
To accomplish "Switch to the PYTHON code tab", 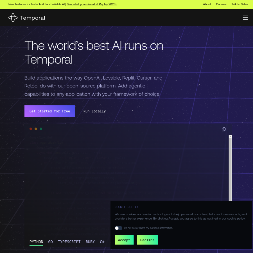I will pos(36,242).
